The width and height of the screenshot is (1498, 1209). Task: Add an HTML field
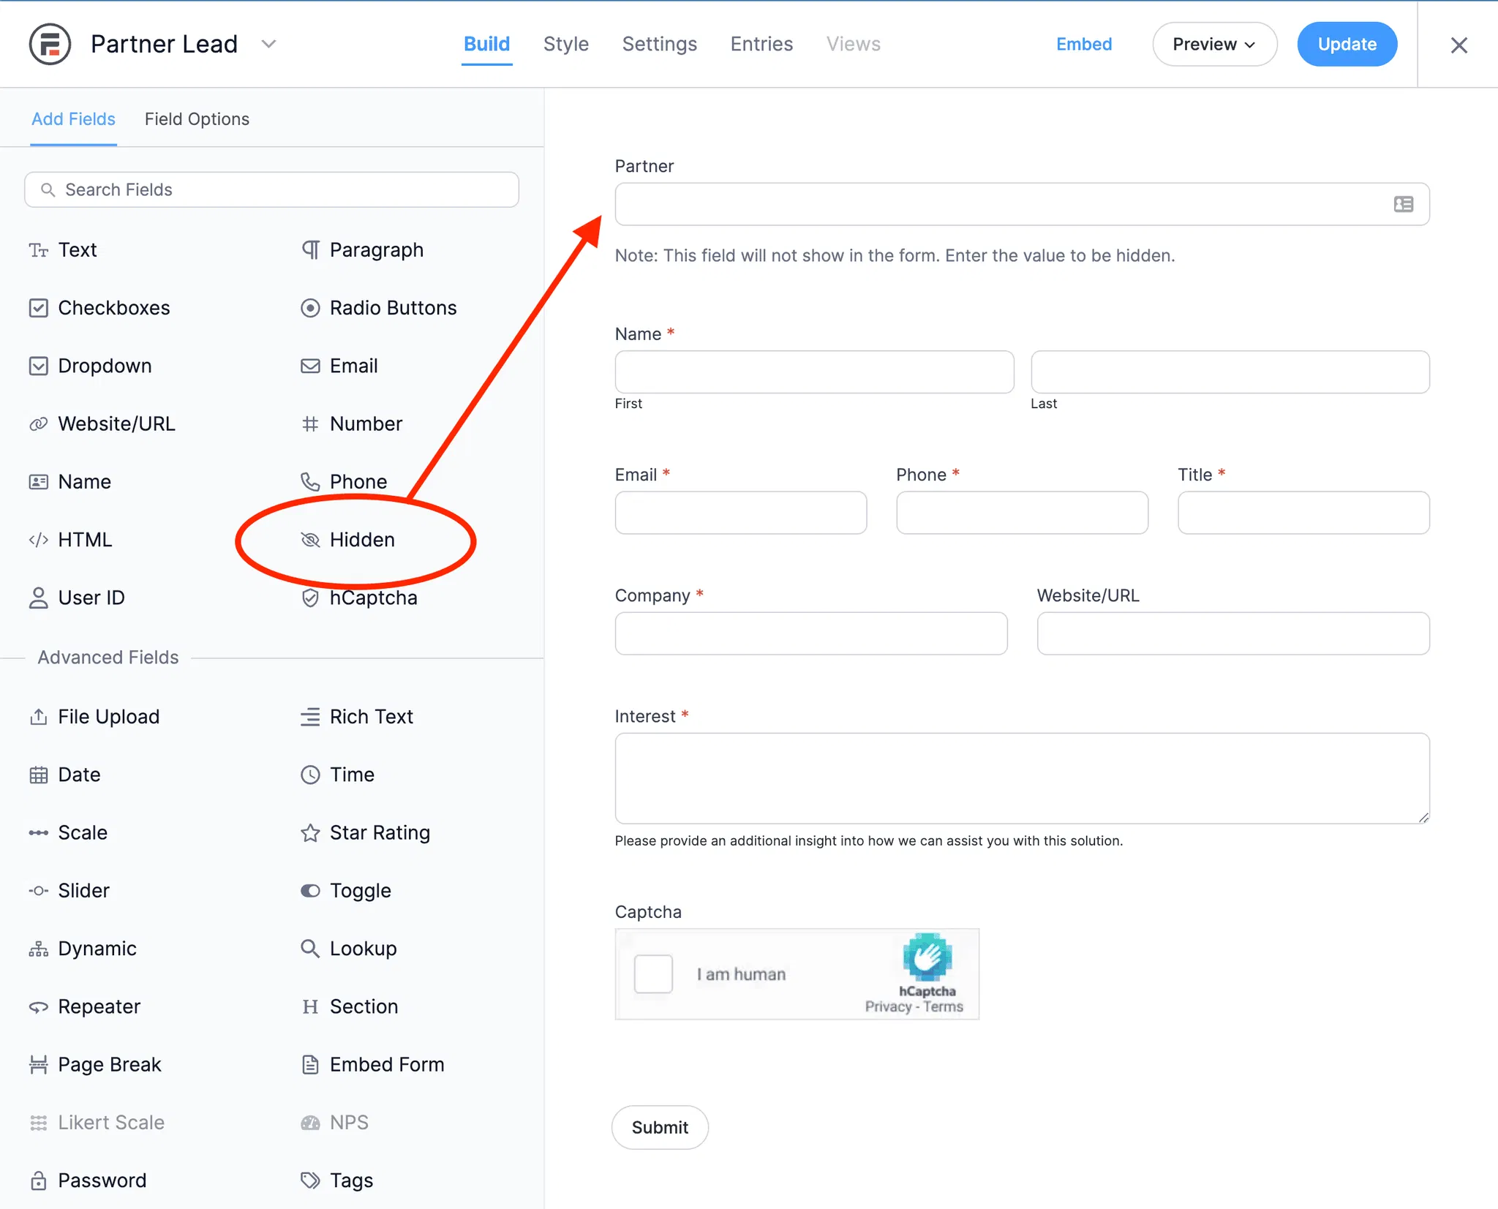(x=70, y=540)
